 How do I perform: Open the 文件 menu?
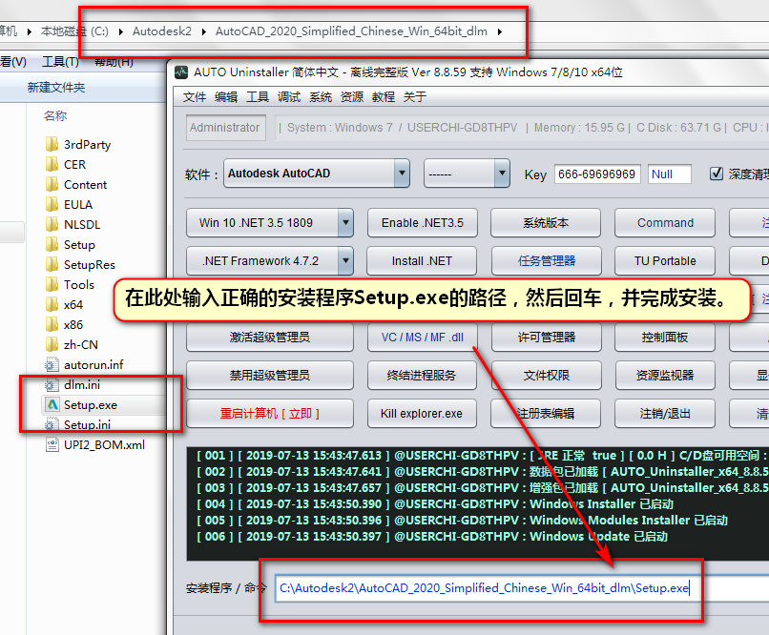[195, 97]
